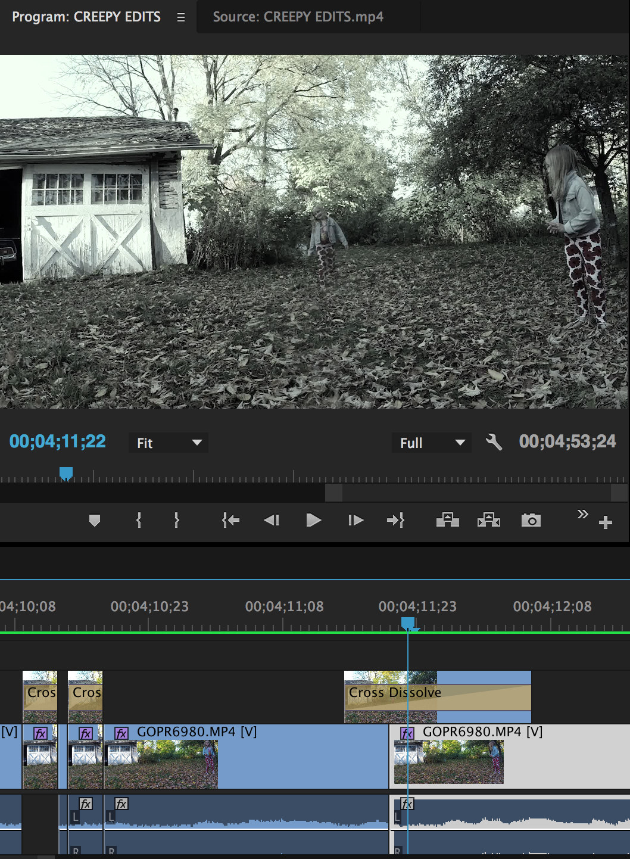Click the Extract edit icon
The height and width of the screenshot is (859, 630).
point(488,521)
